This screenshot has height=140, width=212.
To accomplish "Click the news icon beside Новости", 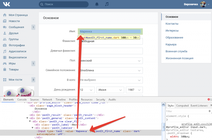I will point(5,21).
